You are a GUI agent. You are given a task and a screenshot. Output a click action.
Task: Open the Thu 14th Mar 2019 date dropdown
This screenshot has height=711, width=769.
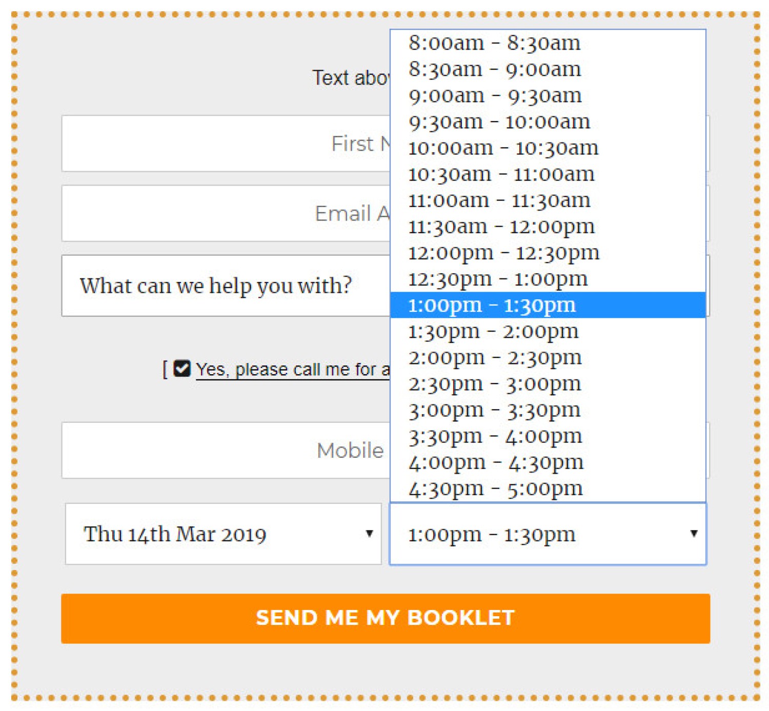[223, 534]
